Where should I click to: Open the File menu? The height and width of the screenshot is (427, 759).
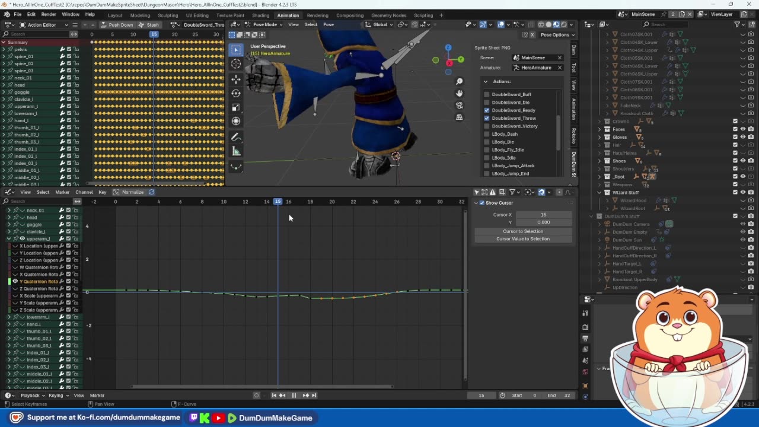pyautogui.click(x=18, y=14)
